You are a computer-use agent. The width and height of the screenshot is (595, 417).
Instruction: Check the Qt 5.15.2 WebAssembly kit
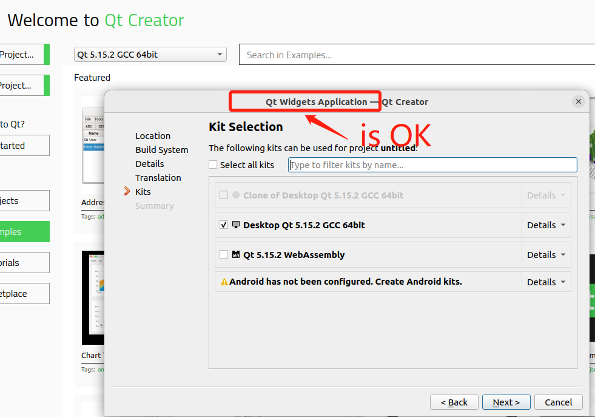tap(224, 254)
